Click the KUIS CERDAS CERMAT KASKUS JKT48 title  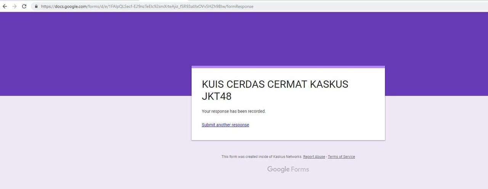[x=275, y=90]
